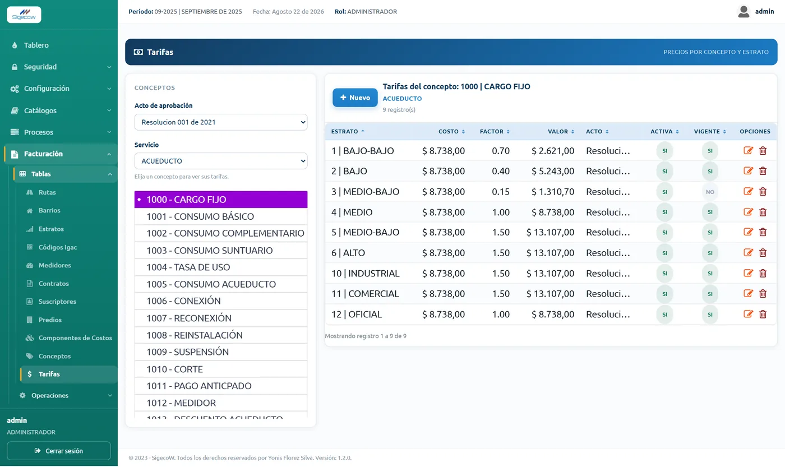Click the NO vigente badge for 3 | MEDIO-BAJO
Image resolution: width=785 pixels, height=467 pixels.
coord(710,192)
